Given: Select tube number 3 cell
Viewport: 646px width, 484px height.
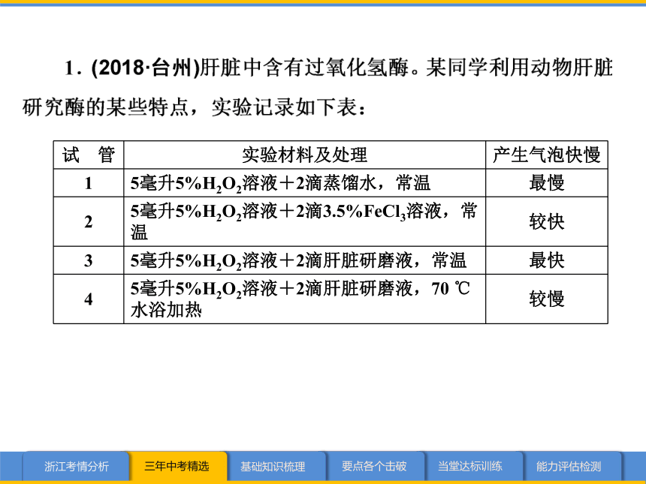Looking at the screenshot, I should tap(89, 260).
